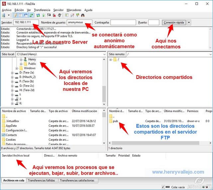Toggle directory comparison magnifier icon
Image resolution: width=213 pixels, height=190 pixels.
(x=72, y=15)
